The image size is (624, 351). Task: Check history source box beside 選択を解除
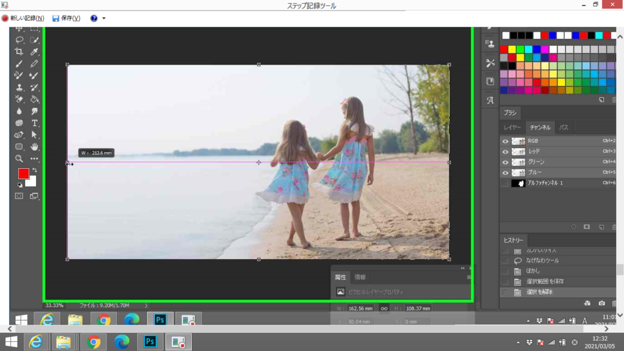tap(505, 292)
